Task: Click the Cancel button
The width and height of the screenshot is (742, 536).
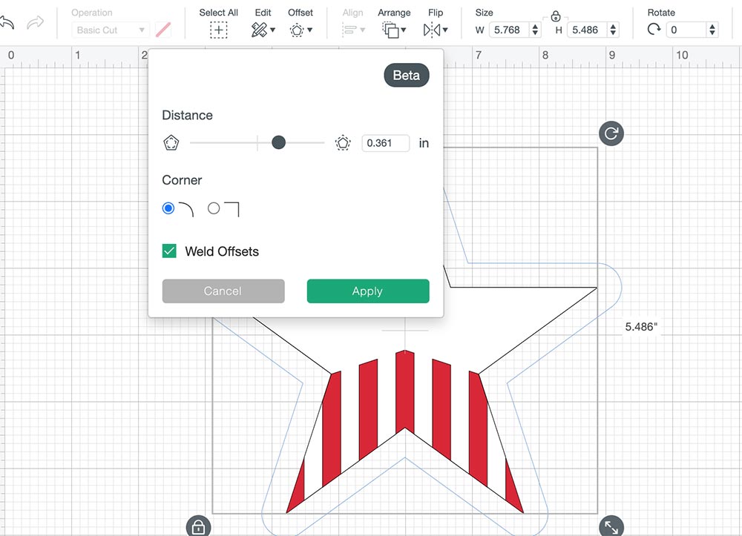Action: [223, 291]
